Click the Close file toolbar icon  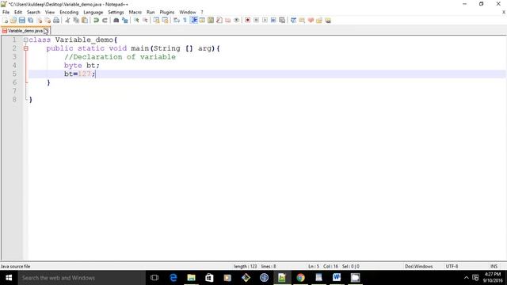[40, 20]
